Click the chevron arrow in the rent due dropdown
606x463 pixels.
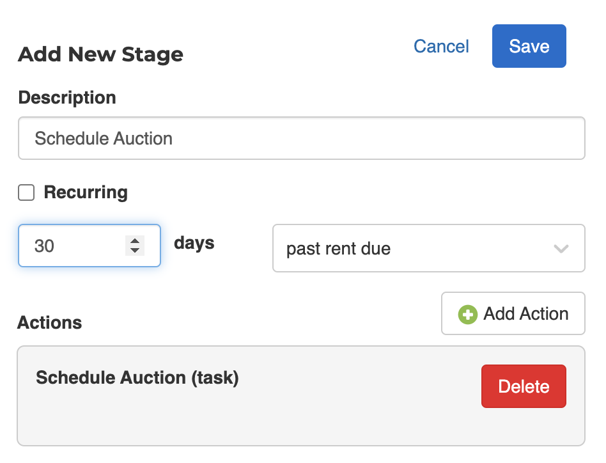[x=561, y=248]
